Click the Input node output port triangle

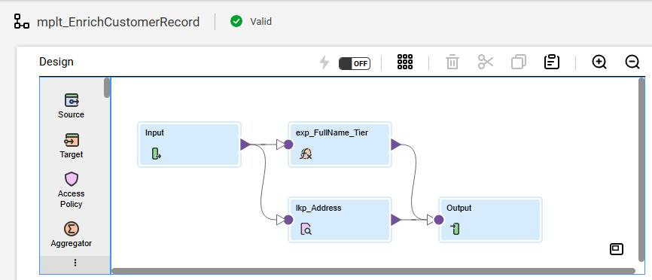click(x=245, y=145)
